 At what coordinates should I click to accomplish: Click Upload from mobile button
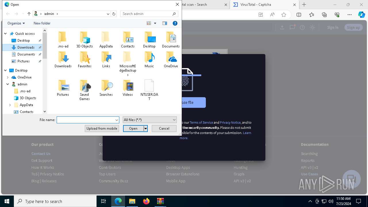[x=102, y=129]
